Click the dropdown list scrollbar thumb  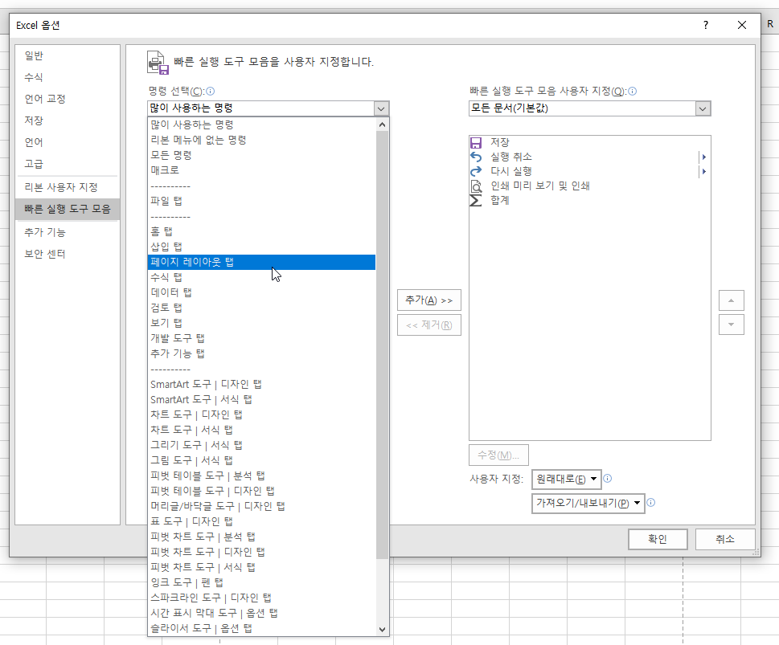point(382,345)
